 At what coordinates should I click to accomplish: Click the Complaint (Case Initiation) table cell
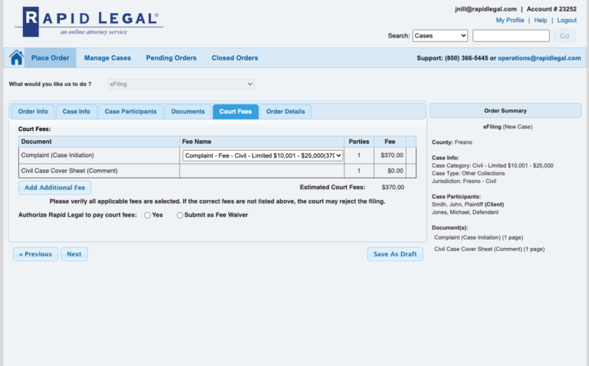point(99,155)
